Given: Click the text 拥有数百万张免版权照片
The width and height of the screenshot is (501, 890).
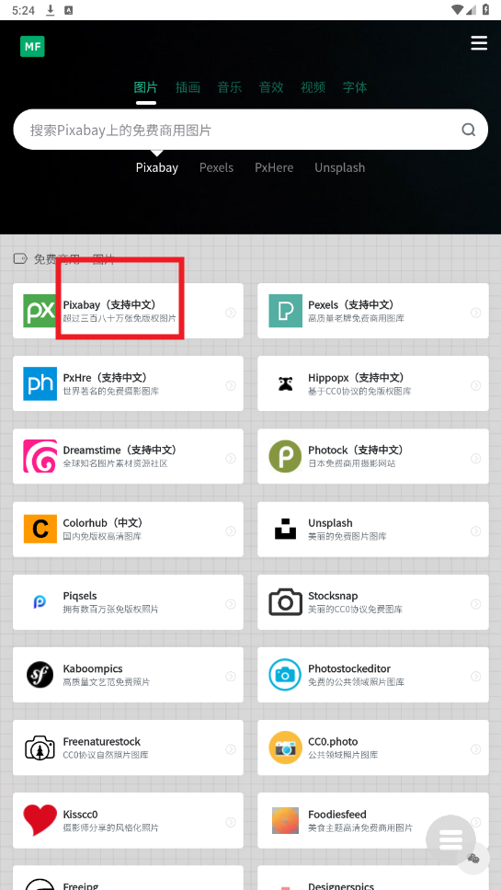Looking at the screenshot, I should pyautogui.click(x=110, y=610).
